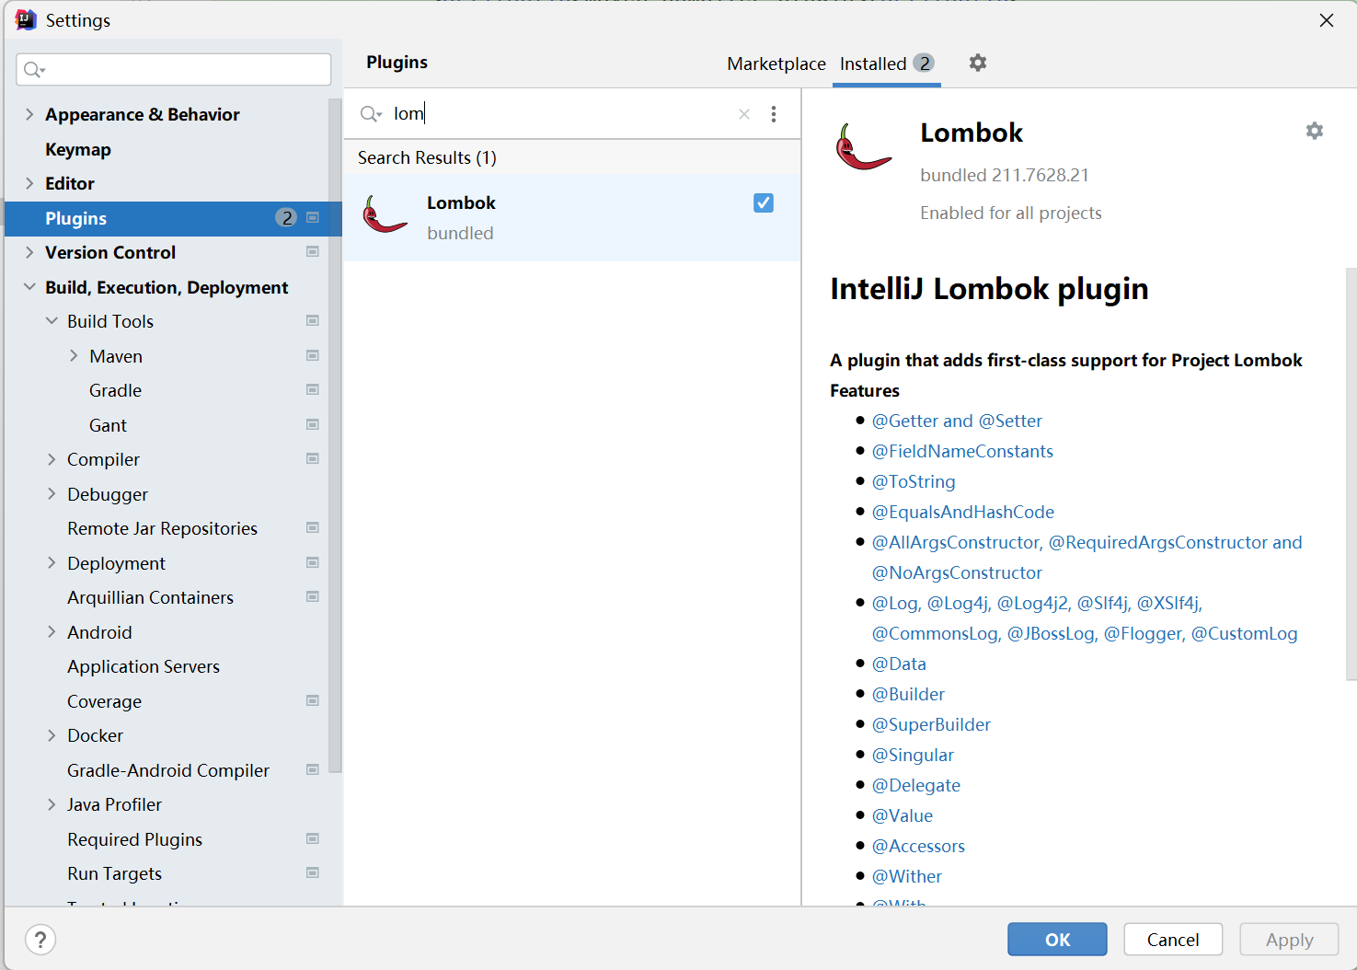Select Keymap in settings tree

pos(78,149)
